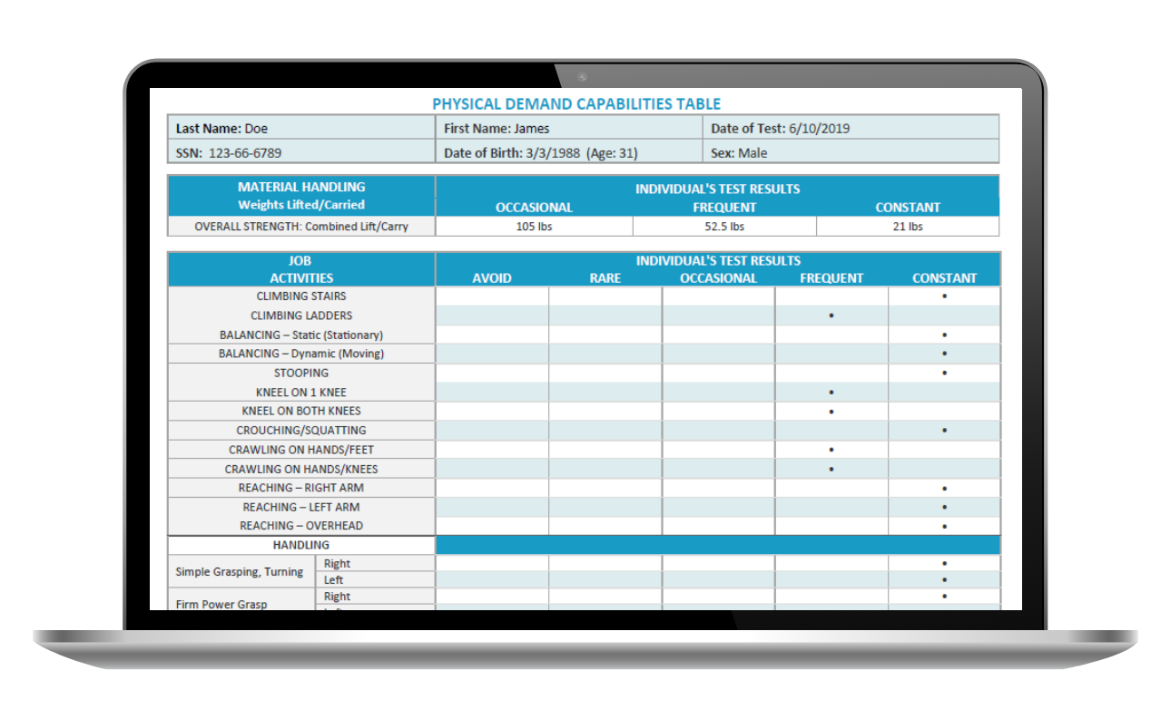Click the Constant mark for Crouching/Squatting
This screenshot has width=1151, height=709.
click(x=944, y=431)
